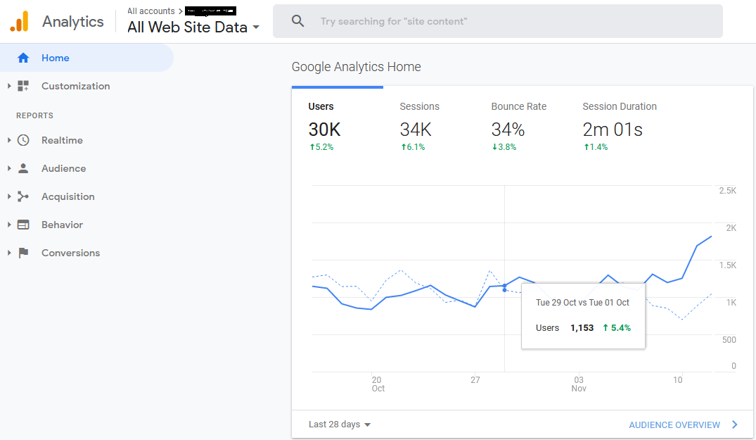Image resolution: width=756 pixels, height=440 pixels.
Task: Click the 6.1% sessions change indicator
Action: [413, 147]
